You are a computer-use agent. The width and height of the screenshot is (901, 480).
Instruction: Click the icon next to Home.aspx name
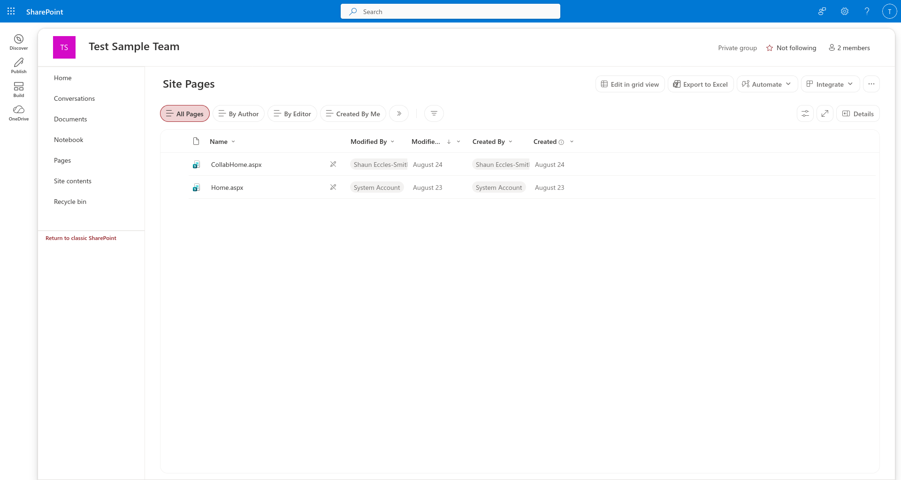click(333, 187)
